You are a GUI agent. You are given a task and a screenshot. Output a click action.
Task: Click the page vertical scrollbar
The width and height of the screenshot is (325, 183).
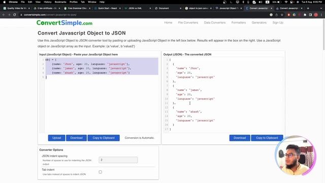(323, 35)
